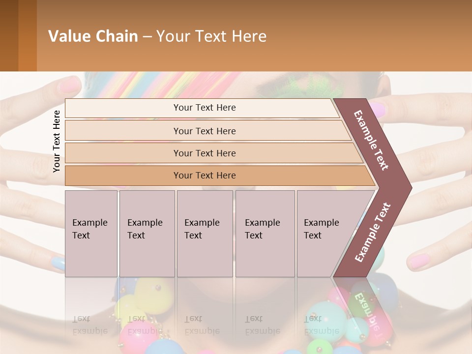Select the upper arrow segment labeled "Example Text"

[372, 140]
